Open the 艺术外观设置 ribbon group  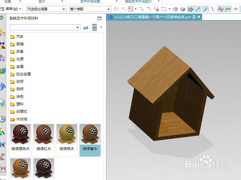[90, 1]
